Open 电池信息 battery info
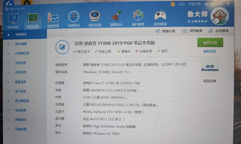Viewport: 241px width, 144px height. click(21, 110)
